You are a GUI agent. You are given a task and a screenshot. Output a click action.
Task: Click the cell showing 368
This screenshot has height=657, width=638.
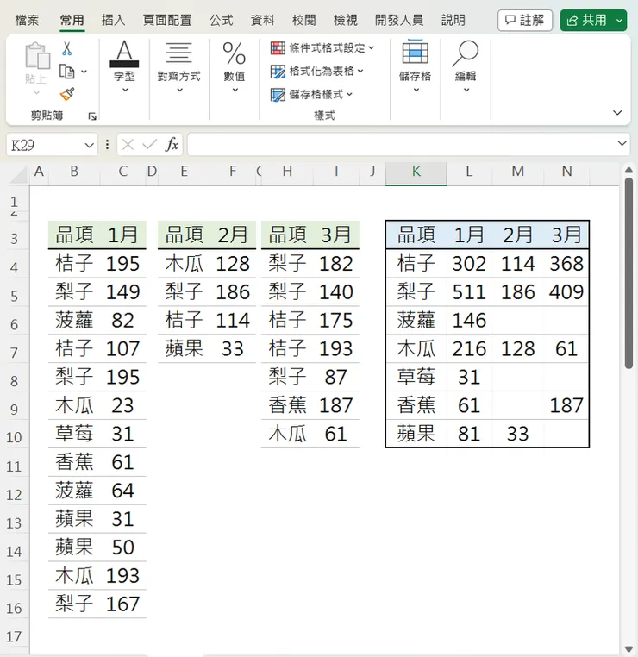tap(566, 264)
